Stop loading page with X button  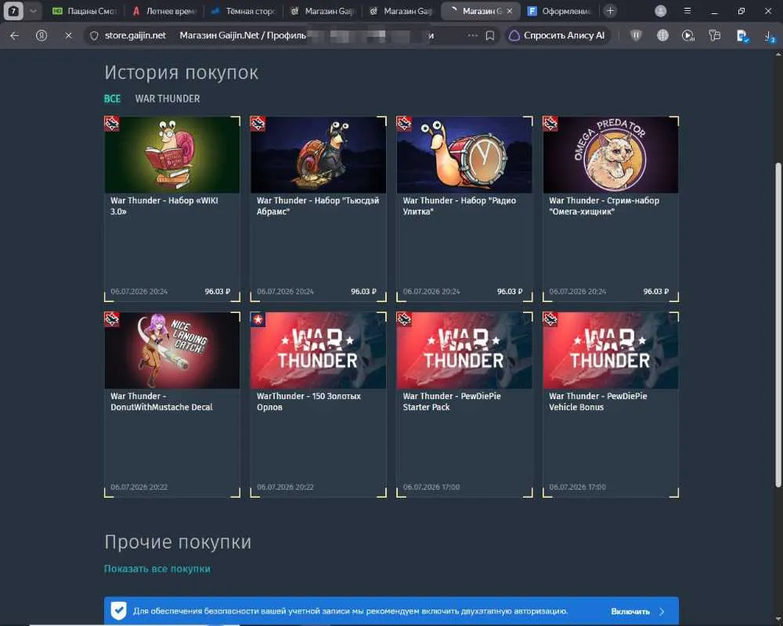[68, 35]
